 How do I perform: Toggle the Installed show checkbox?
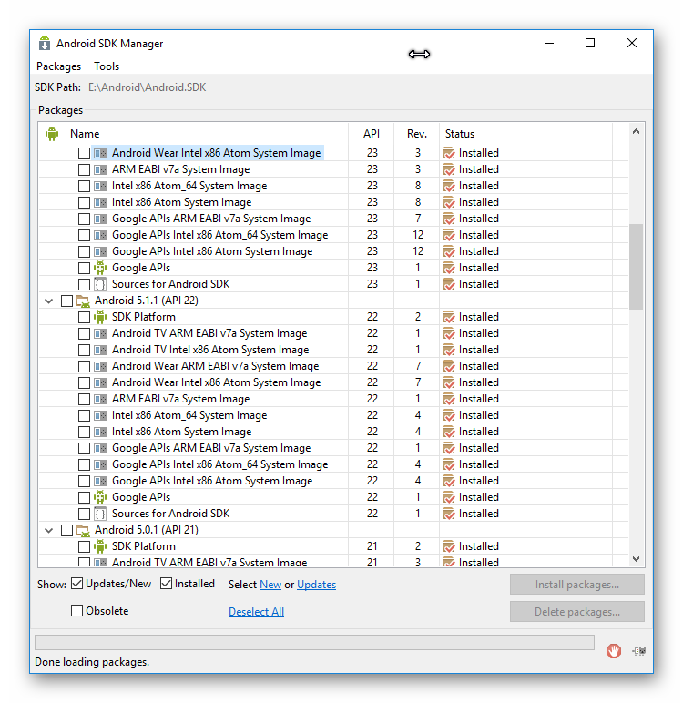(x=166, y=584)
